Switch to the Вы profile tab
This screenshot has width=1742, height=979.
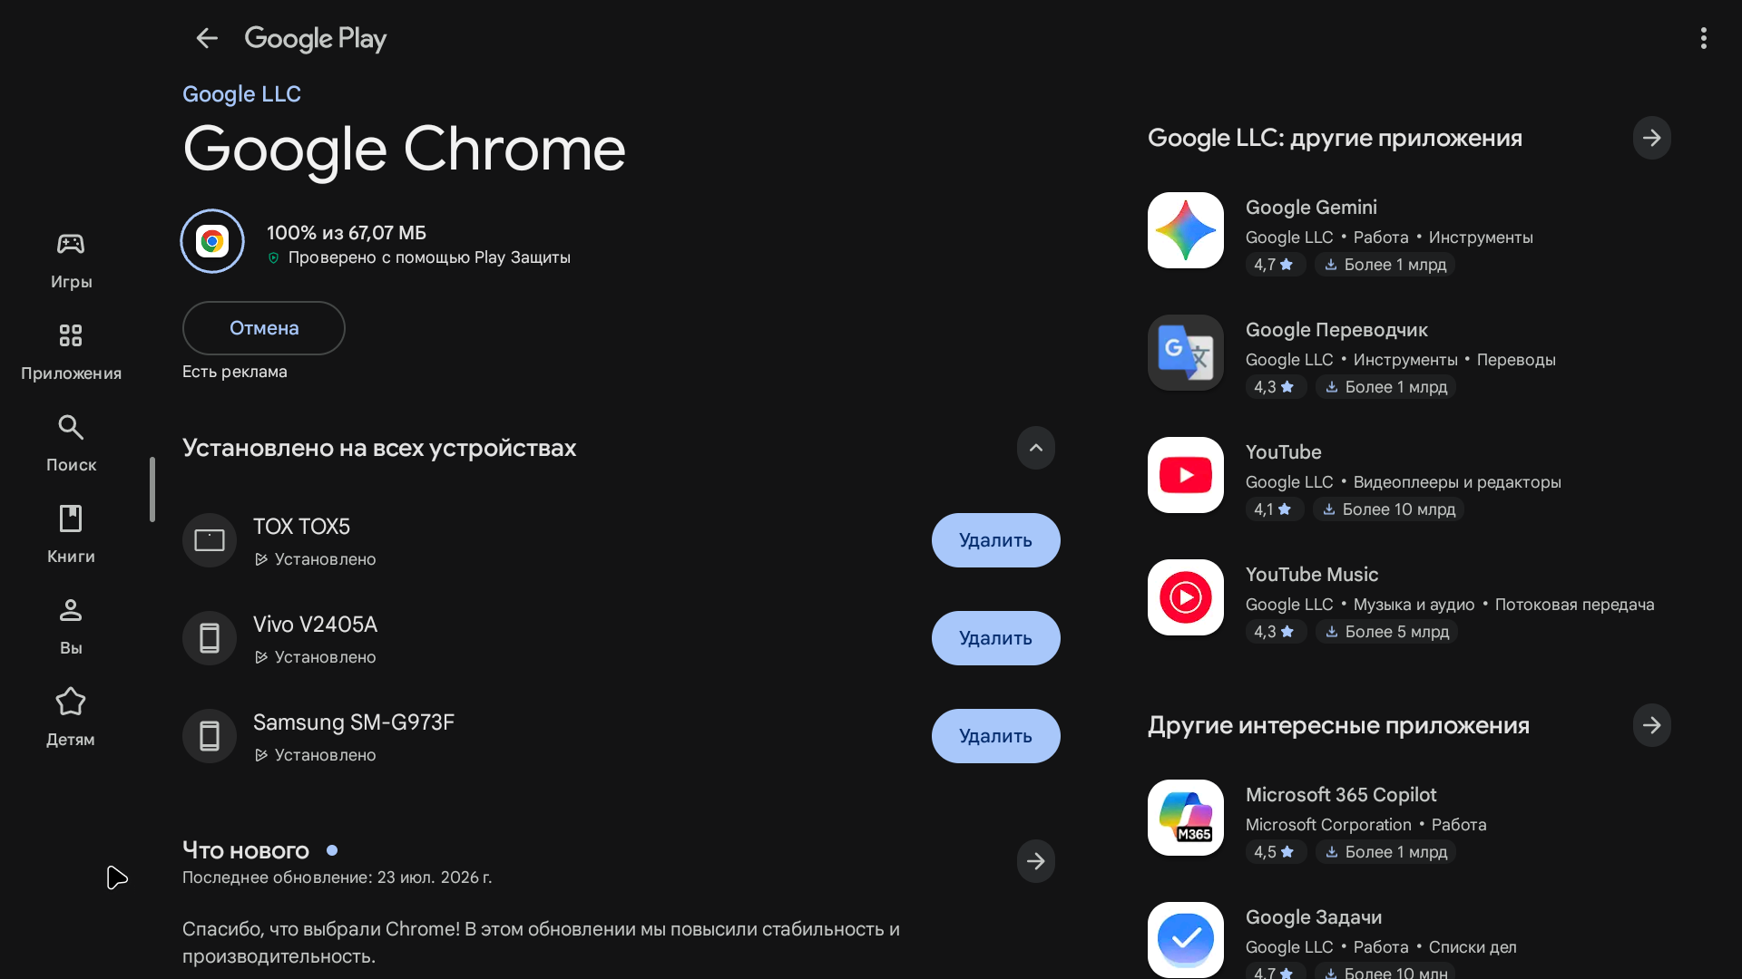(x=71, y=626)
